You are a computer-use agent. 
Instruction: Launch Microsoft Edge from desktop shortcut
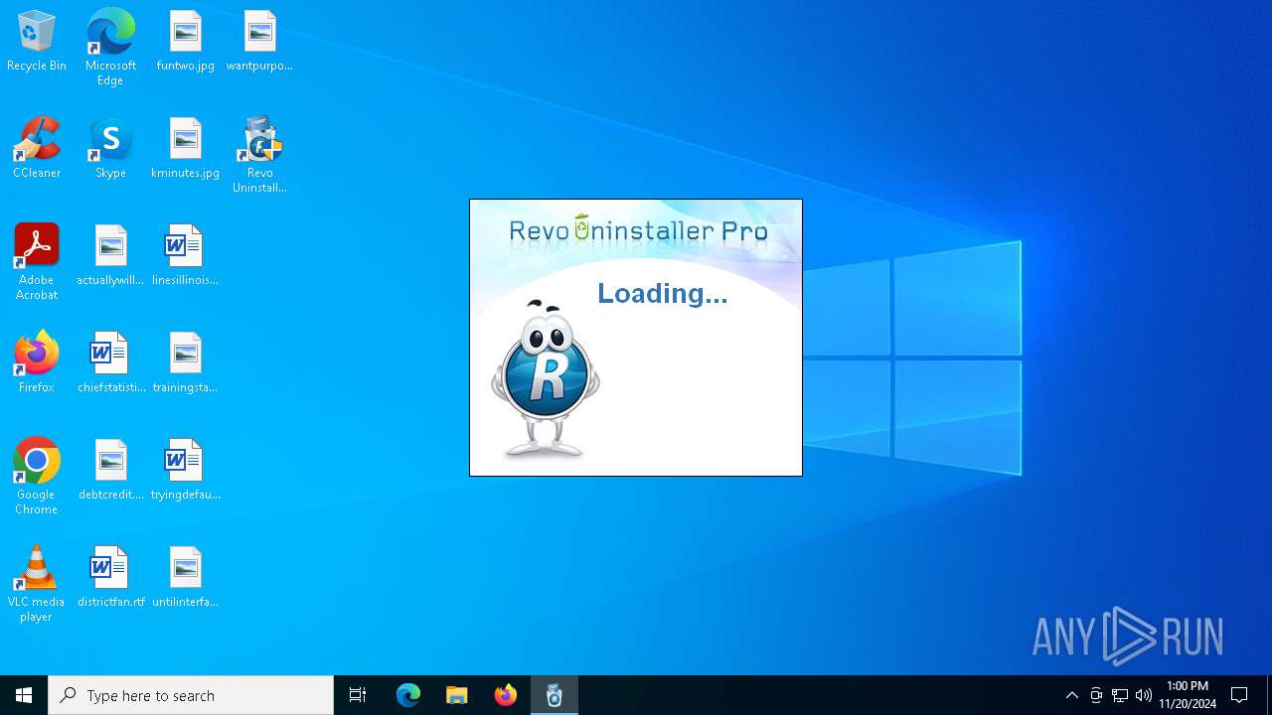(x=110, y=48)
